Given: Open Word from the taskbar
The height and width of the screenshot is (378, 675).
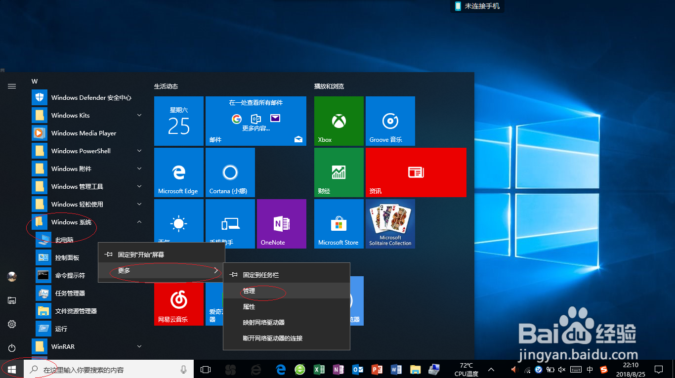Looking at the screenshot, I should tap(396, 369).
